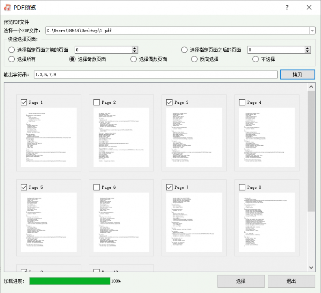
Task: Check the Page 4 checkbox
Action: pyautogui.click(x=242, y=102)
